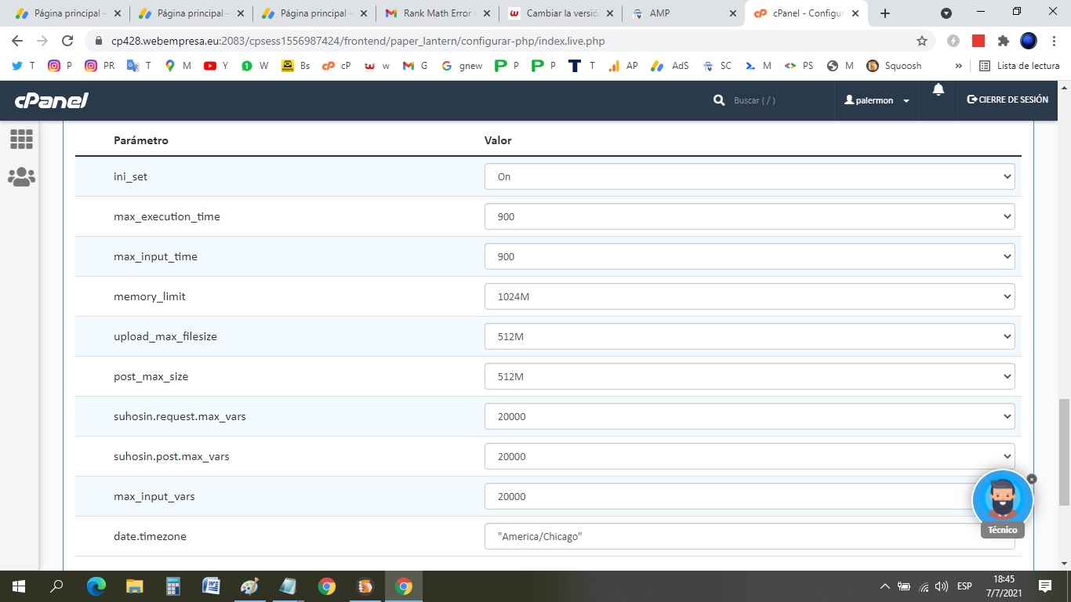Click the browser address bar URL
Image resolution: width=1071 pixels, height=602 pixels.
(x=358, y=41)
